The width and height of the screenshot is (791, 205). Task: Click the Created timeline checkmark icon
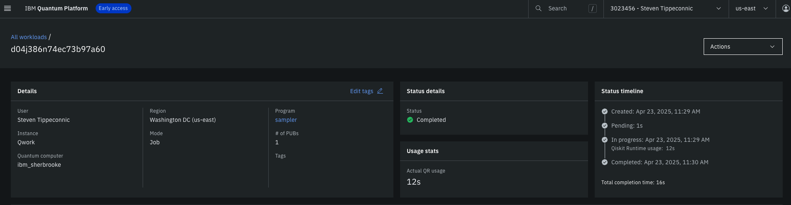(605, 111)
